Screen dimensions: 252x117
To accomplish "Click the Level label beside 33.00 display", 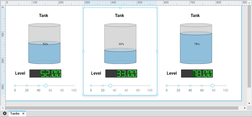I will pyautogui.click(x=96, y=73).
